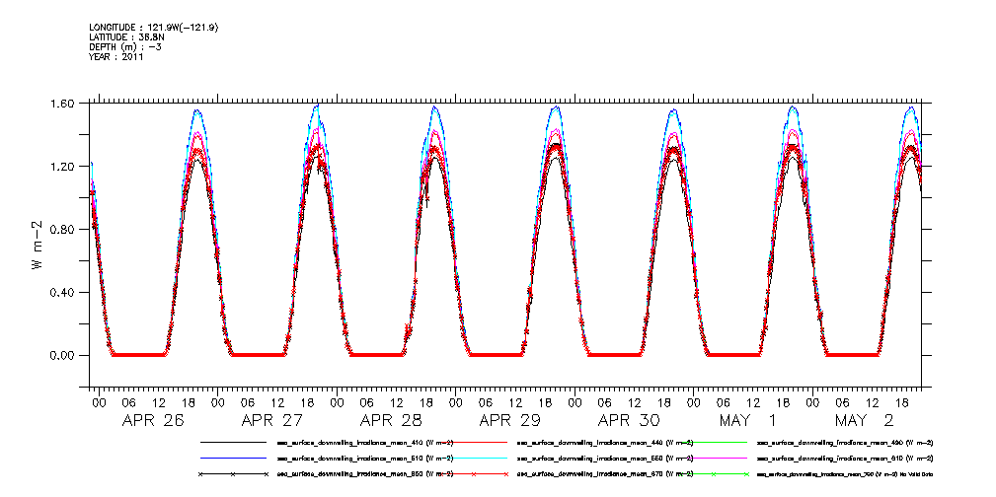
Task: Click the green x-marked legend sample, No Valid Data
Action: click(714, 474)
